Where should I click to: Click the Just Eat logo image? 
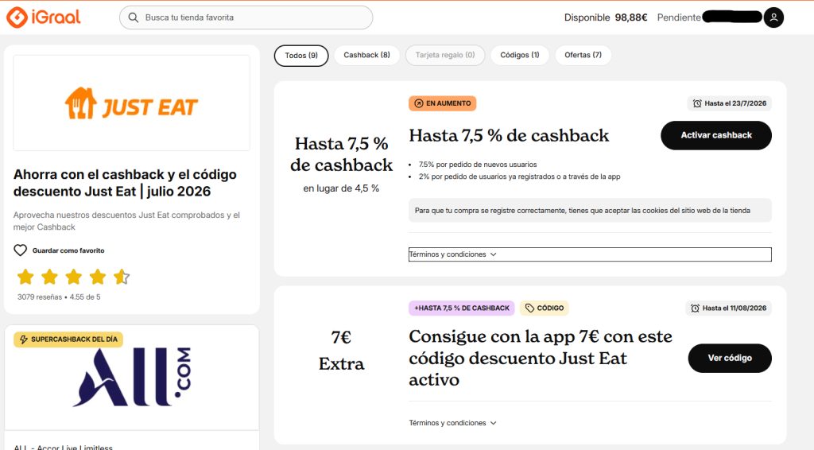click(131, 103)
